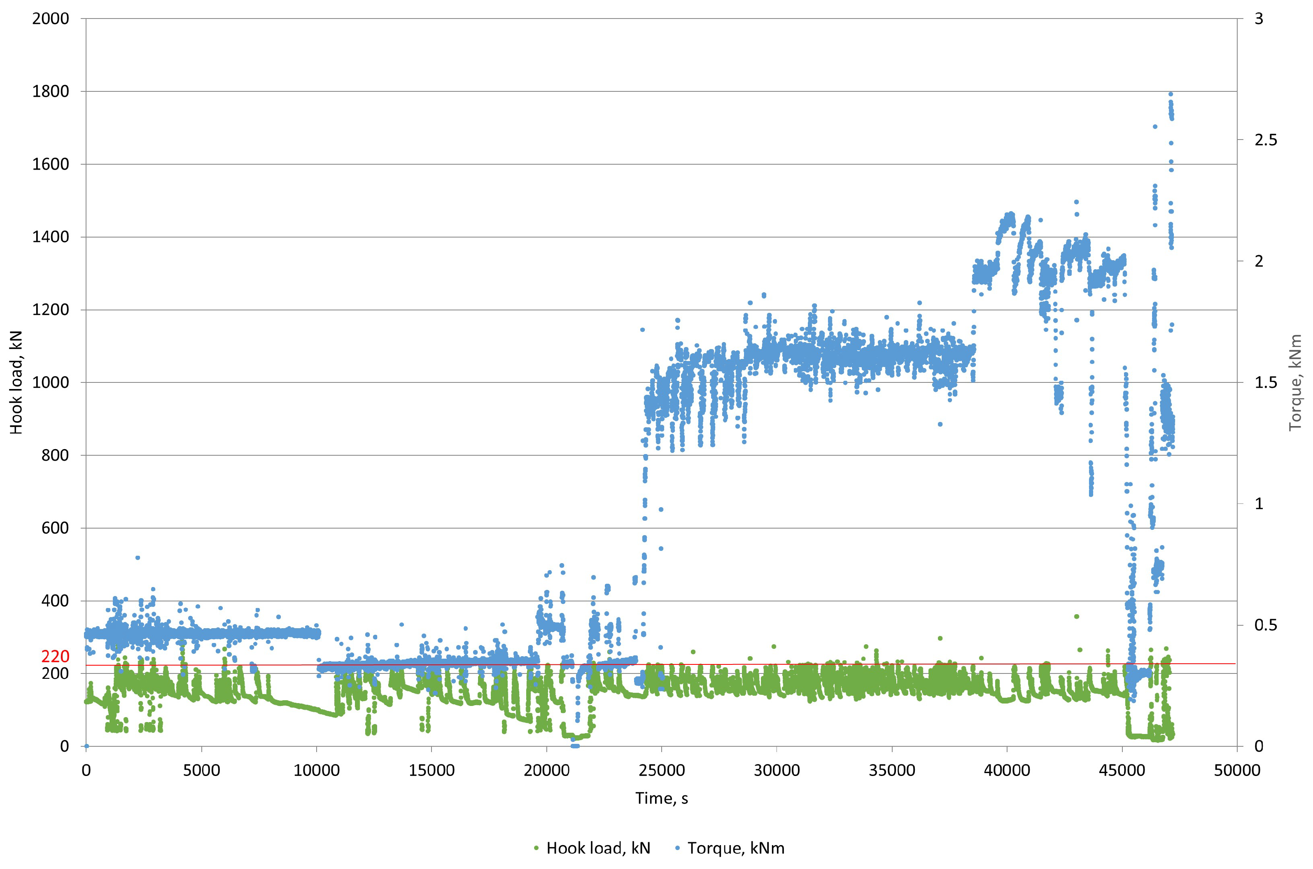Select the rotated "Hook load, kN" axis title
The image size is (1313, 869).
(16, 382)
